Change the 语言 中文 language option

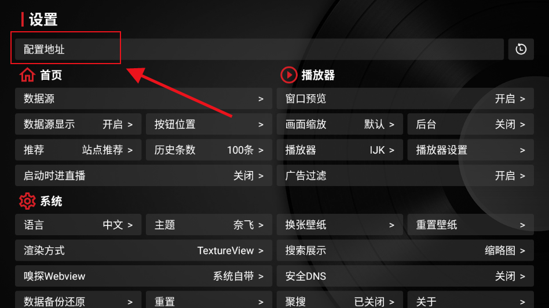[78, 225]
